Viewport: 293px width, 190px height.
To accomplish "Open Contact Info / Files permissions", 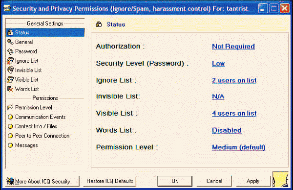I will pyautogui.click(x=36, y=126).
